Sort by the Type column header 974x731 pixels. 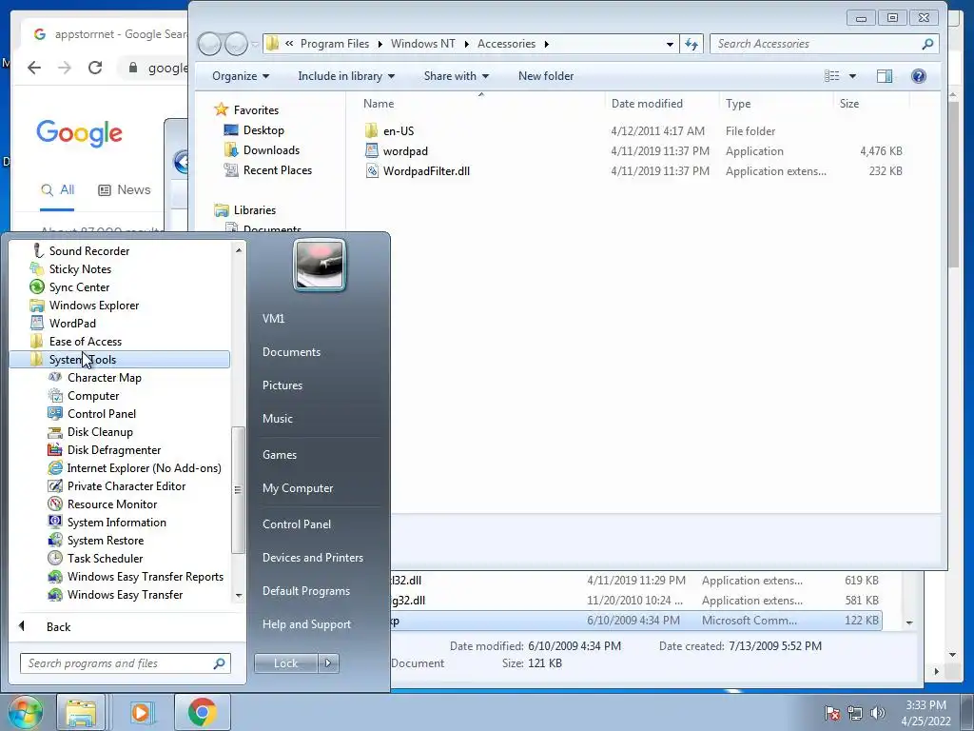click(738, 103)
